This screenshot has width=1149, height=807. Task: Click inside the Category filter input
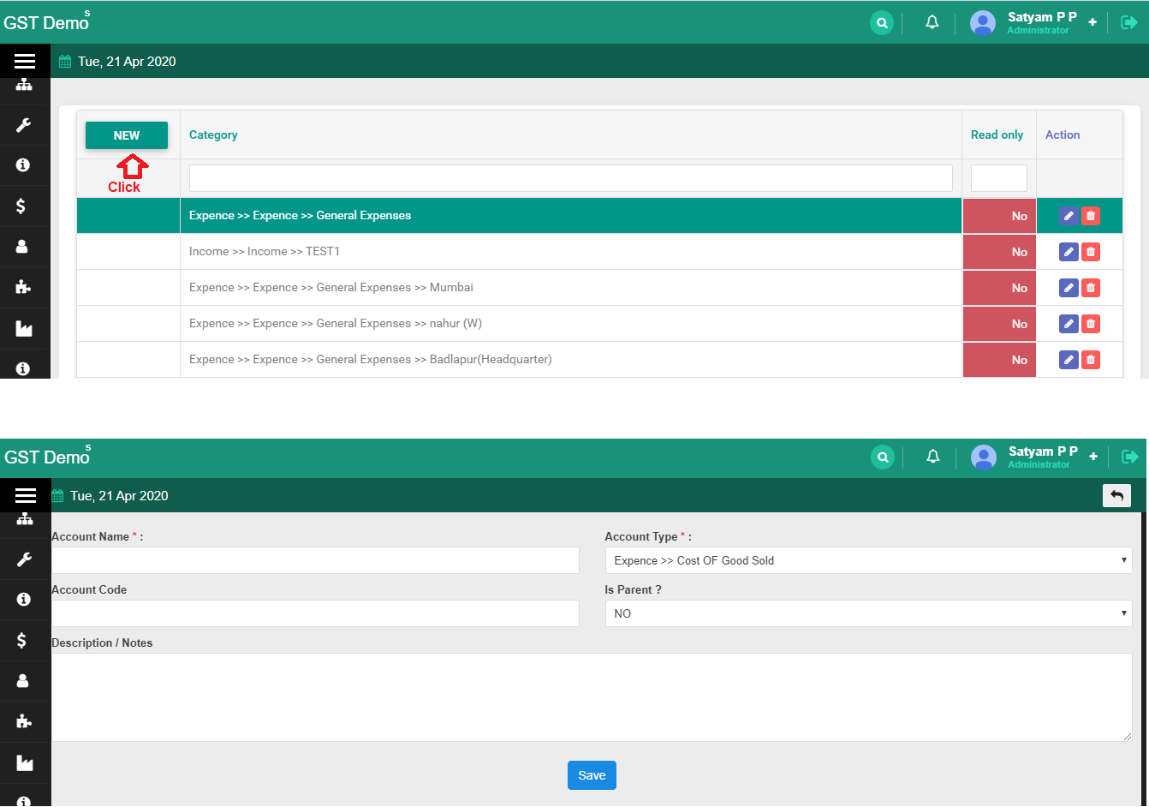(x=570, y=178)
